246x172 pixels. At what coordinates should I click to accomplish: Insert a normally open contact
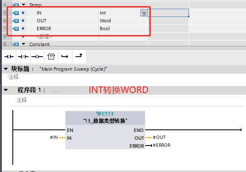[9, 57]
